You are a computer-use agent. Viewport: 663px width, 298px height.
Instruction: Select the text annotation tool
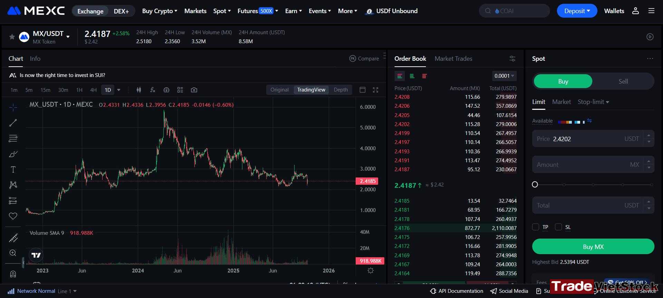pos(13,170)
